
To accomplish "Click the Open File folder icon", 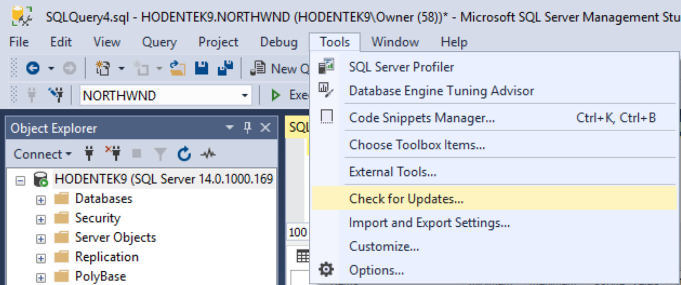I will coord(178,68).
